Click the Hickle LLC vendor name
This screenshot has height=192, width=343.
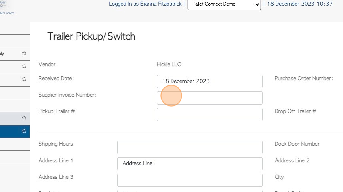click(x=169, y=64)
